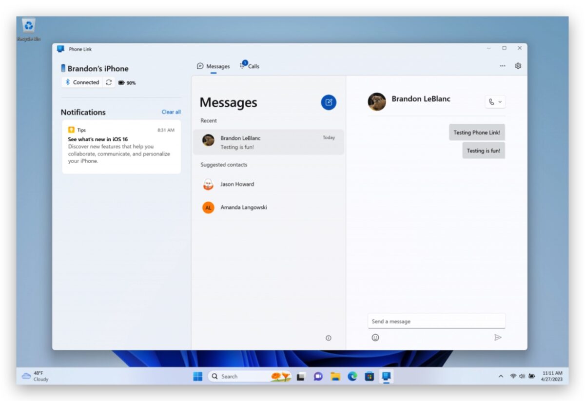
Task: Click the battery tray icon
Action: 531,376
